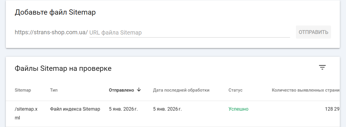Click the Дата последней обработки column header
The height and width of the screenshot is (127, 346).
tap(181, 90)
